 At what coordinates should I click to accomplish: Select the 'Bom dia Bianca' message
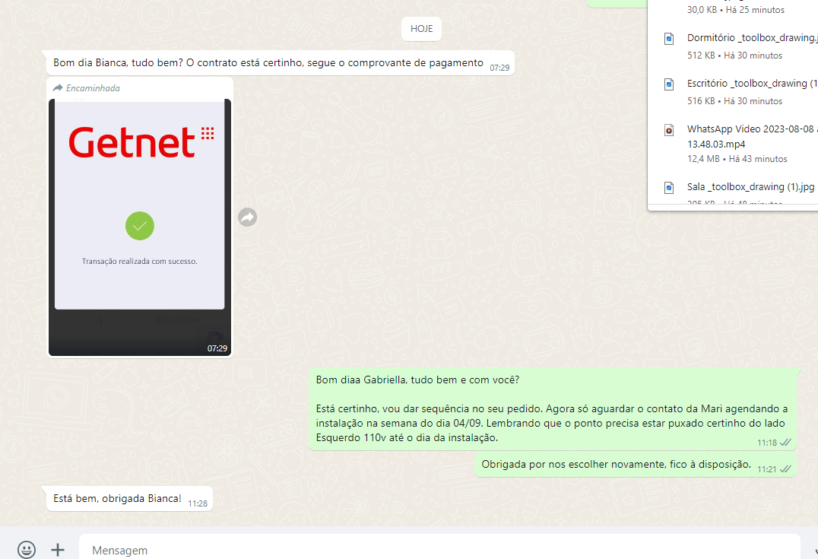pyautogui.click(x=281, y=63)
